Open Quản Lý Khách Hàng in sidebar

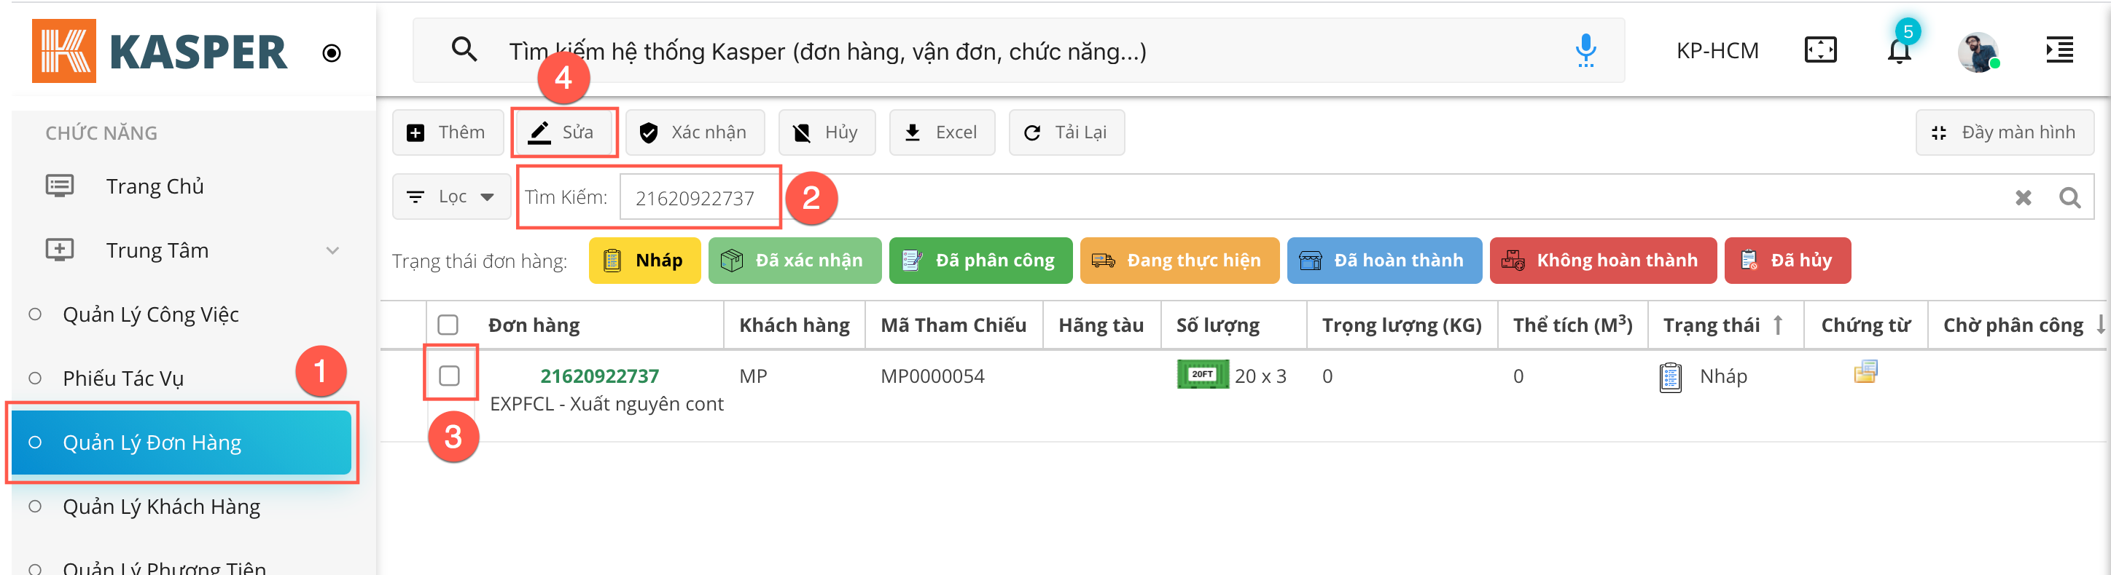coord(161,507)
